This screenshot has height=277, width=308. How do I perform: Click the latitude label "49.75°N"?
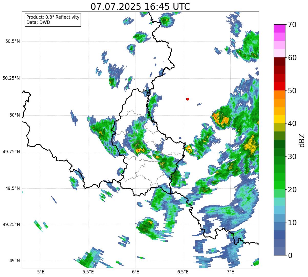click(11, 152)
